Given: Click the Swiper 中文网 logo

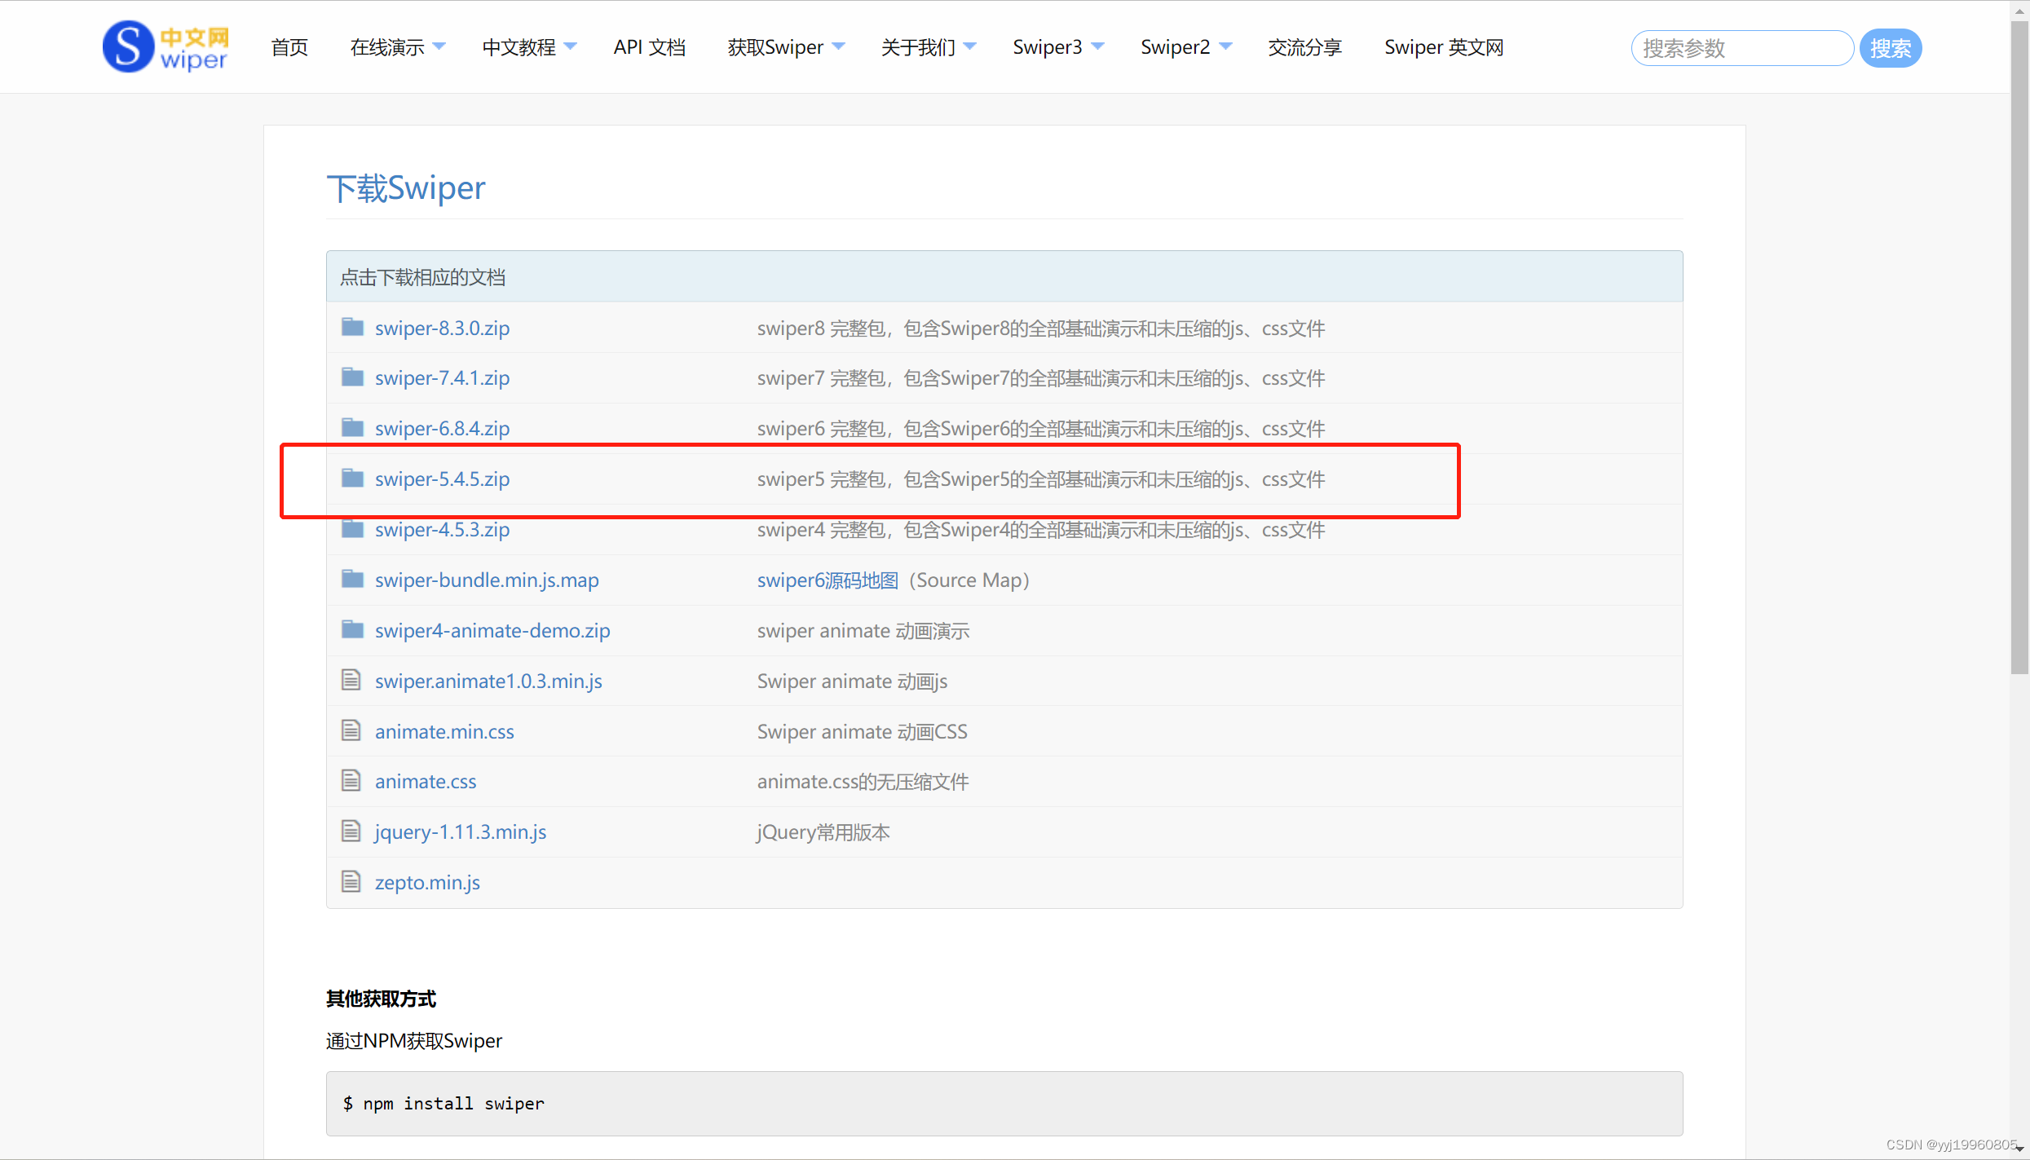Looking at the screenshot, I should [x=164, y=46].
